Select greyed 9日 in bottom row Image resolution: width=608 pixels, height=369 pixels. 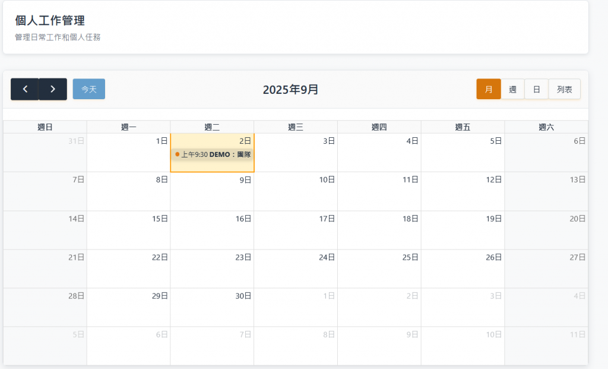tap(412, 335)
